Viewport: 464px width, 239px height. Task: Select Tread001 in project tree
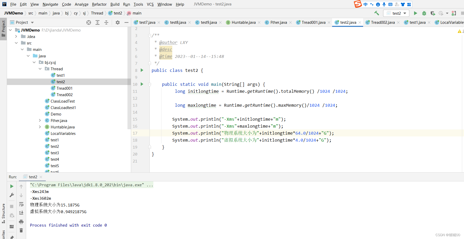64,88
